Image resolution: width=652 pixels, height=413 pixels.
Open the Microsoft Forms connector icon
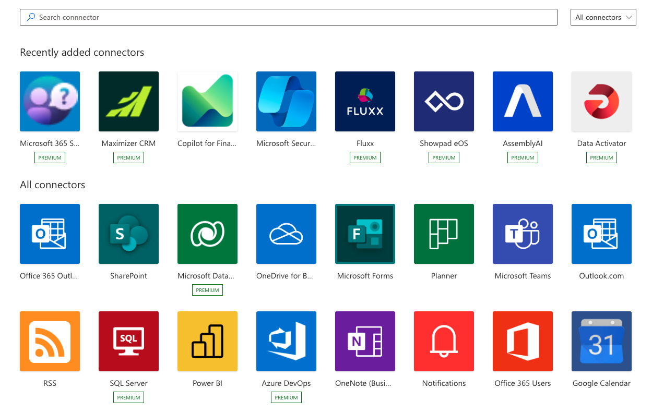point(365,234)
